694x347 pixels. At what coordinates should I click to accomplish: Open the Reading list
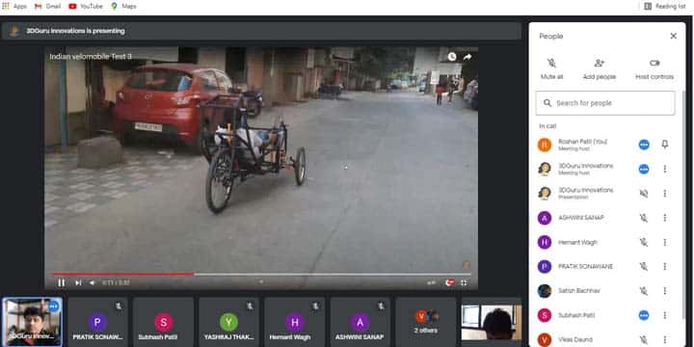click(665, 6)
